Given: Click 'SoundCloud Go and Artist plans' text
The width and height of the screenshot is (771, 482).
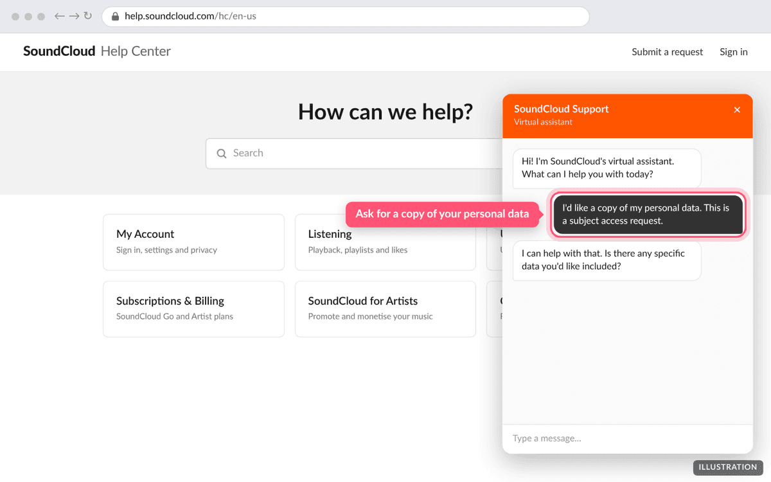Looking at the screenshot, I should pos(175,317).
